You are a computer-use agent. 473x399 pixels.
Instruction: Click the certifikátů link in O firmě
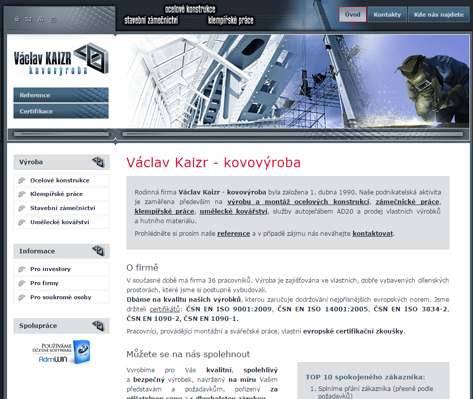click(165, 309)
